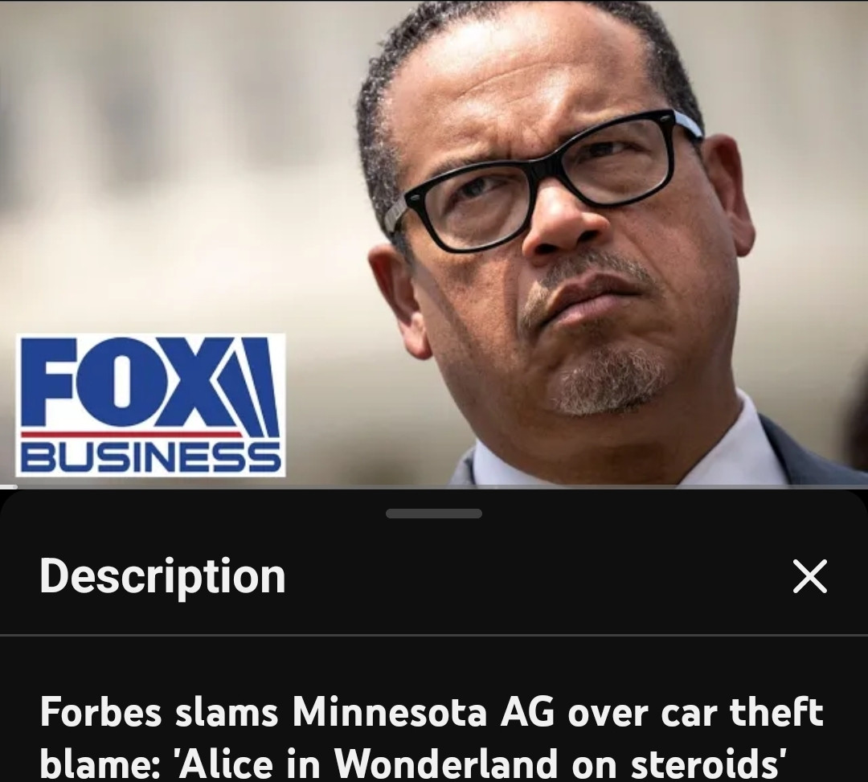Click the words 'Minnesota AG' in the title
The width and height of the screenshot is (868, 782).
tap(424, 712)
